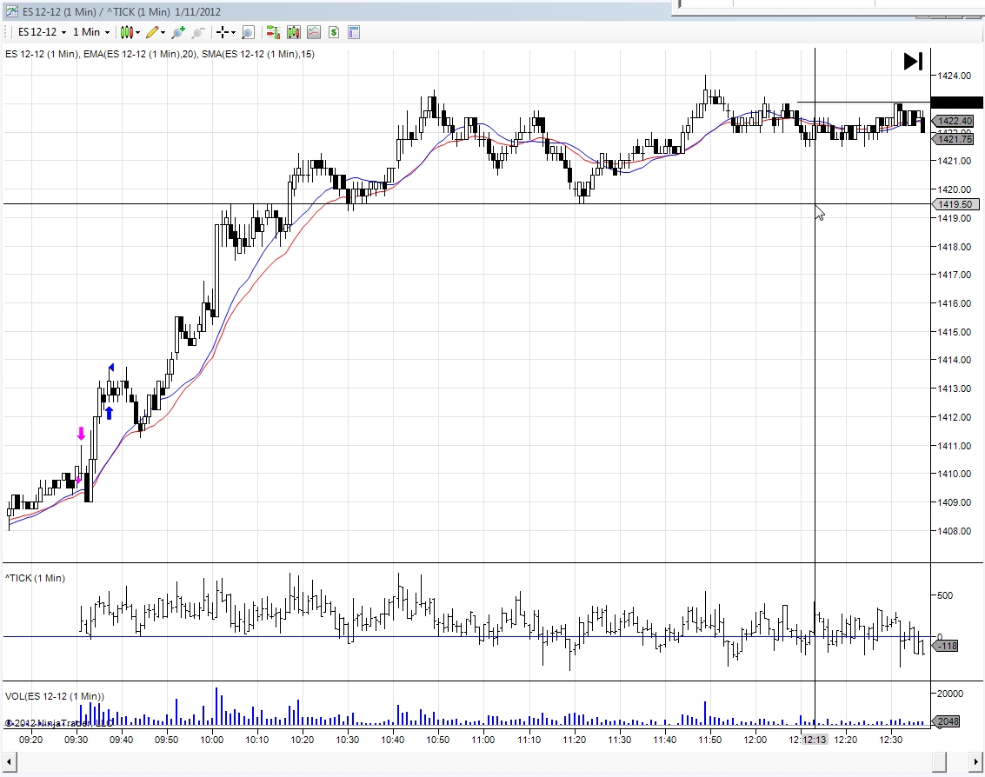Open the chart trader icon
This screenshot has height=777, width=985.
273,32
